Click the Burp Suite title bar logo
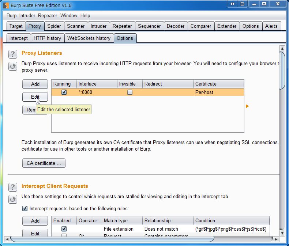This screenshot has width=289, height=246. click(6, 5)
